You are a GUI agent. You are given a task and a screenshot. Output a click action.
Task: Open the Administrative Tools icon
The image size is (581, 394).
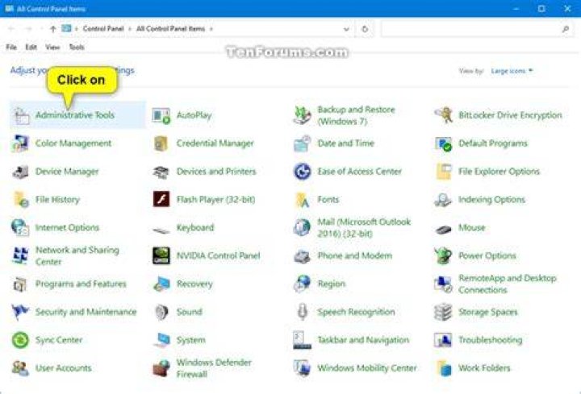click(x=21, y=116)
